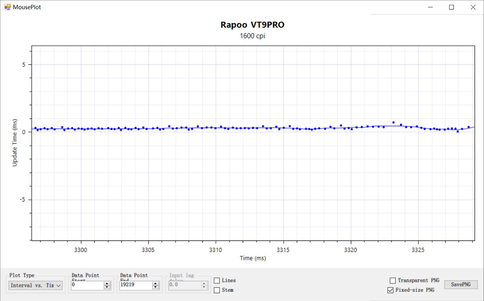The height and width of the screenshot is (301, 484).
Task: Uncheck the Fixed-size PNG option
Action: point(390,290)
